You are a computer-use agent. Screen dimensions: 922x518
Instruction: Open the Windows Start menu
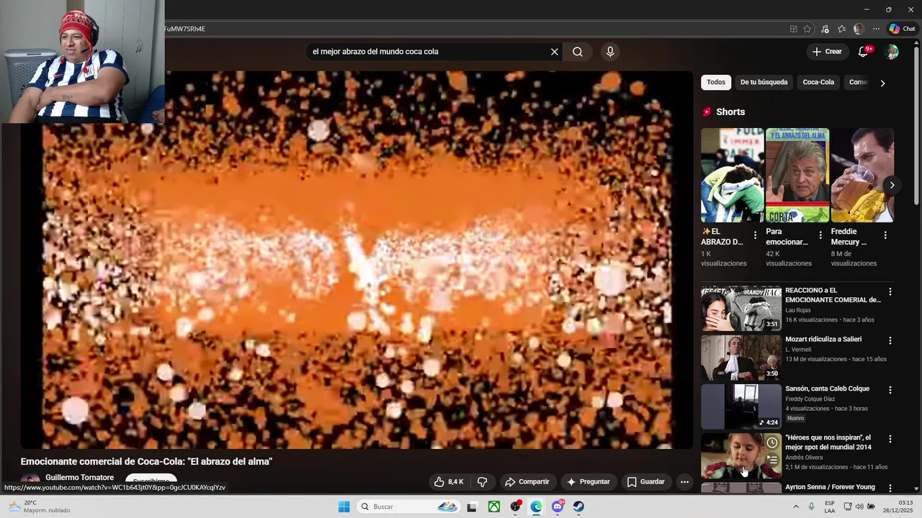(x=344, y=506)
